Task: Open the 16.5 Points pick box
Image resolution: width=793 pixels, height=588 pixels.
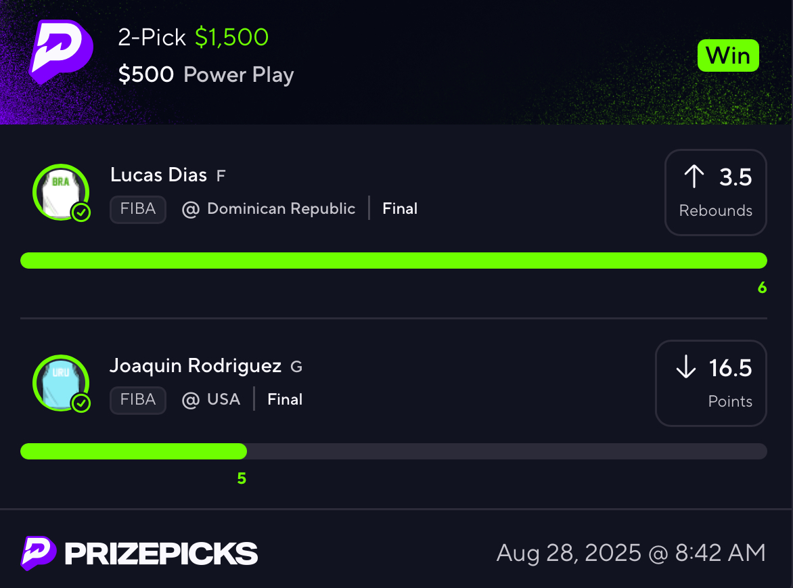Action: click(x=711, y=383)
